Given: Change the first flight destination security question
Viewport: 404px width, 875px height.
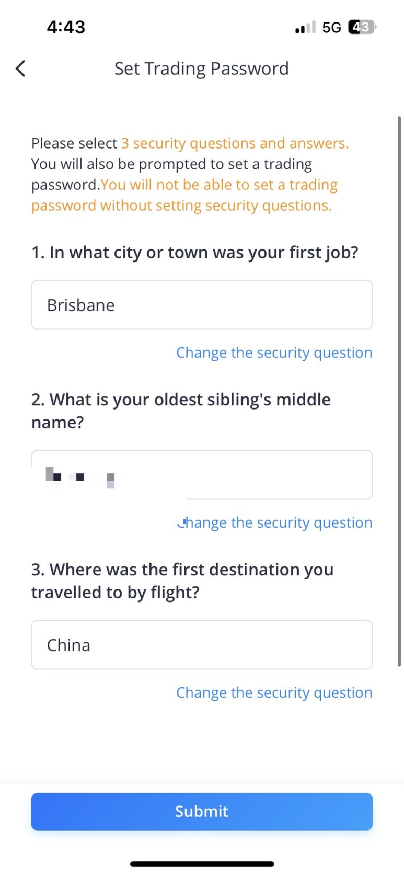Looking at the screenshot, I should 274,692.
